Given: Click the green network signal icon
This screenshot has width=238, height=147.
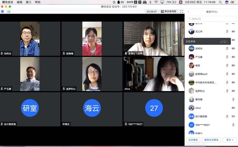Looking at the screenshot, I should click(8, 11).
